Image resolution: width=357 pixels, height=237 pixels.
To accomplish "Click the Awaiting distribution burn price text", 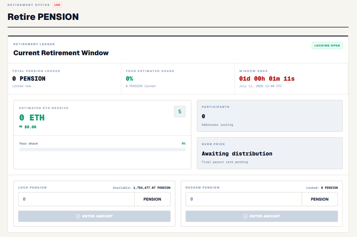I will tap(237, 153).
